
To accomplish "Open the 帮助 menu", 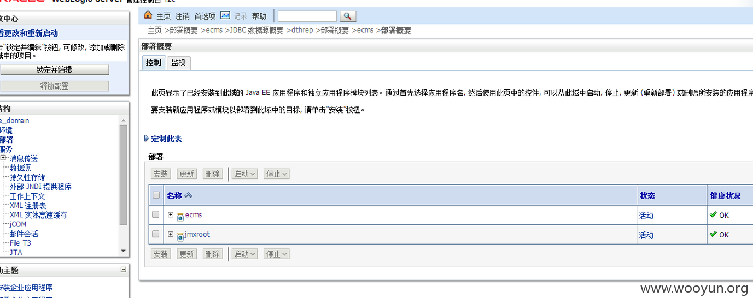I will [x=259, y=16].
